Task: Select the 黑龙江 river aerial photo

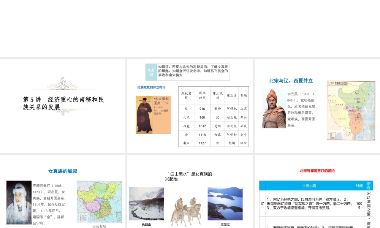Action: tap(225, 204)
